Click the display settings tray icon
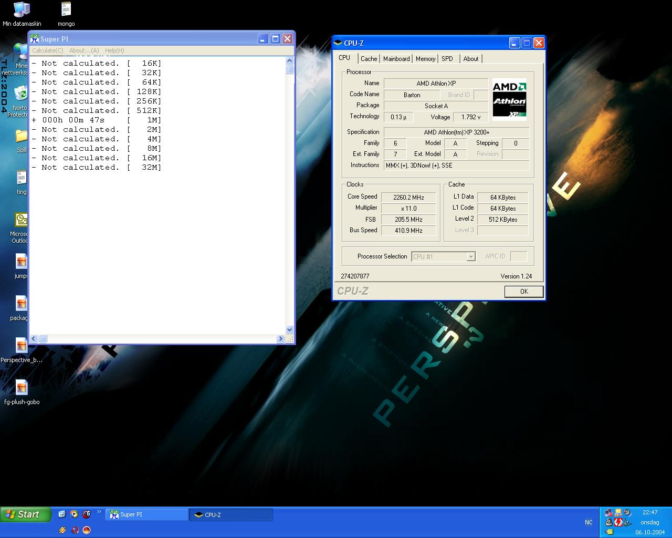 point(618,513)
